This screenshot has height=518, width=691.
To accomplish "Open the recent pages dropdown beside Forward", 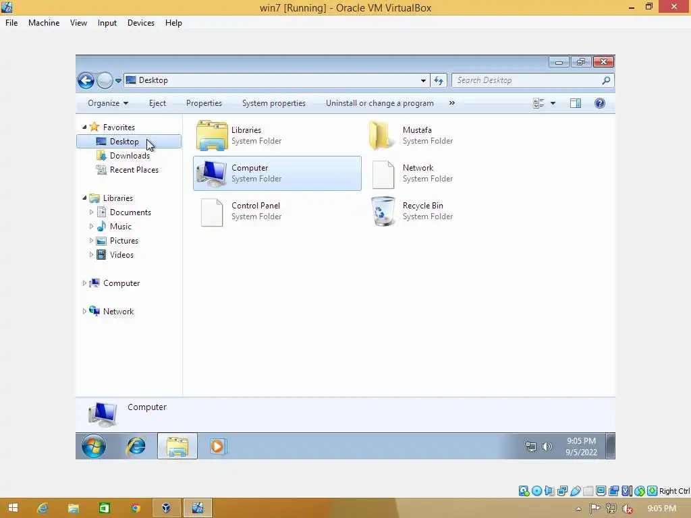I will 118,81.
